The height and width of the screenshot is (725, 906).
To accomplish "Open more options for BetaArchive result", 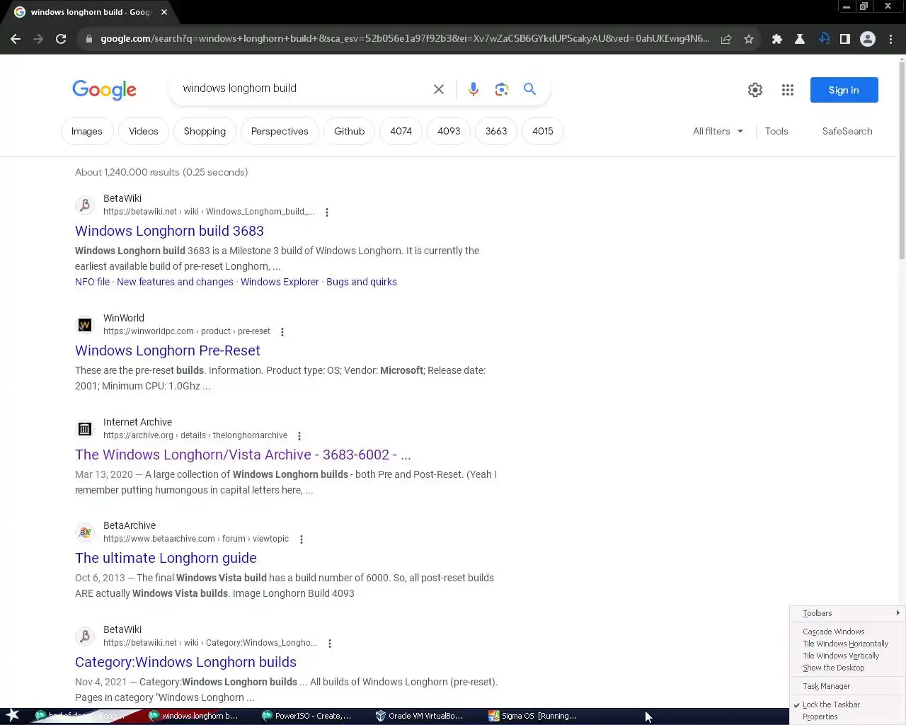I will 302,540.
